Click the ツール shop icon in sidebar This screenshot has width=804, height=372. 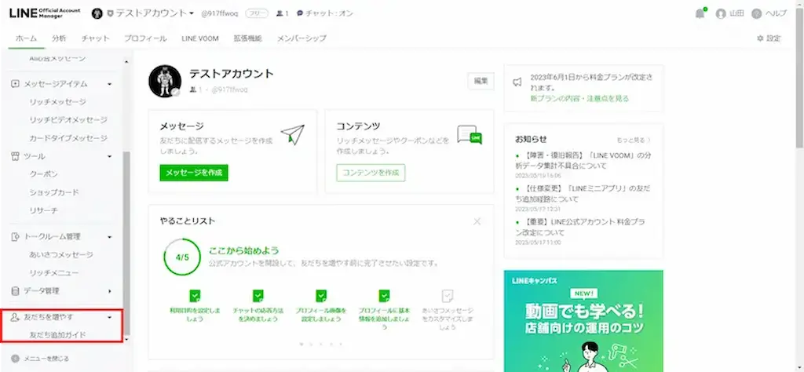click(x=16, y=156)
